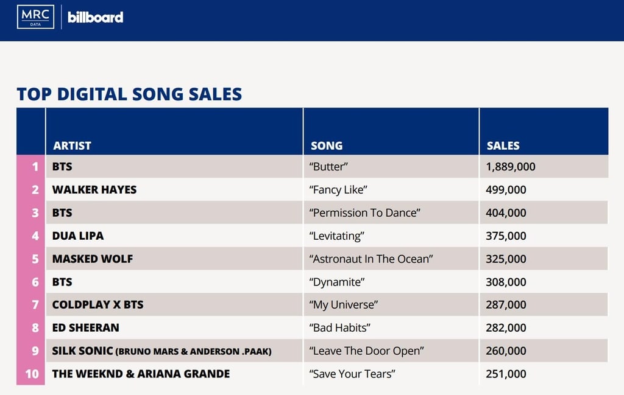Click The Weeknd & Ariana Grande artist
Image resolution: width=624 pixels, height=395 pixels.
tap(141, 374)
